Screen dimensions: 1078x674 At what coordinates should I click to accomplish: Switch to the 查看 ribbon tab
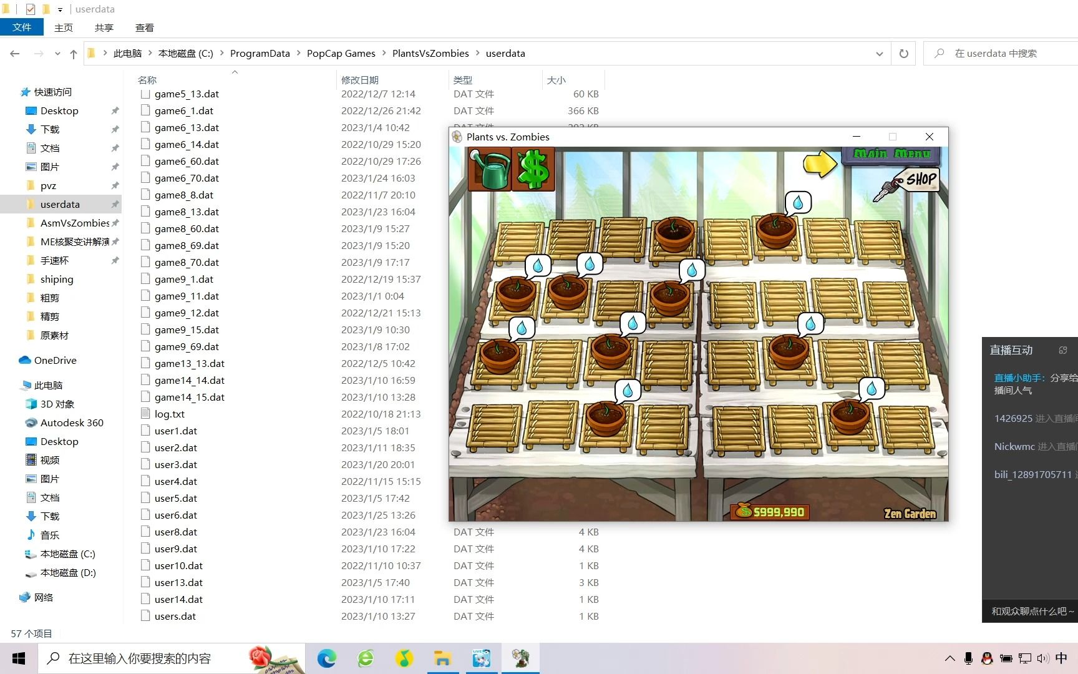pyautogui.click(x=145, y=27)
